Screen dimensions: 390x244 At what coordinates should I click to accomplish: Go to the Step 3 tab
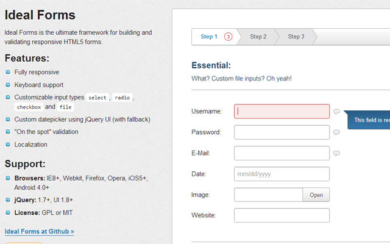click(296, 37)
